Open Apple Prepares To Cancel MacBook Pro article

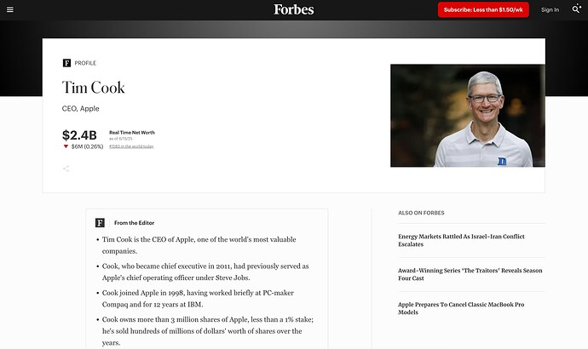click(461, 308)
